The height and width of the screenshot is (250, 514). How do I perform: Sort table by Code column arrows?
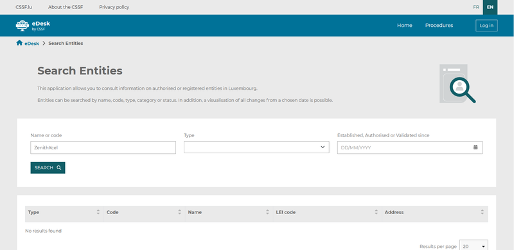tap(179, 212)
